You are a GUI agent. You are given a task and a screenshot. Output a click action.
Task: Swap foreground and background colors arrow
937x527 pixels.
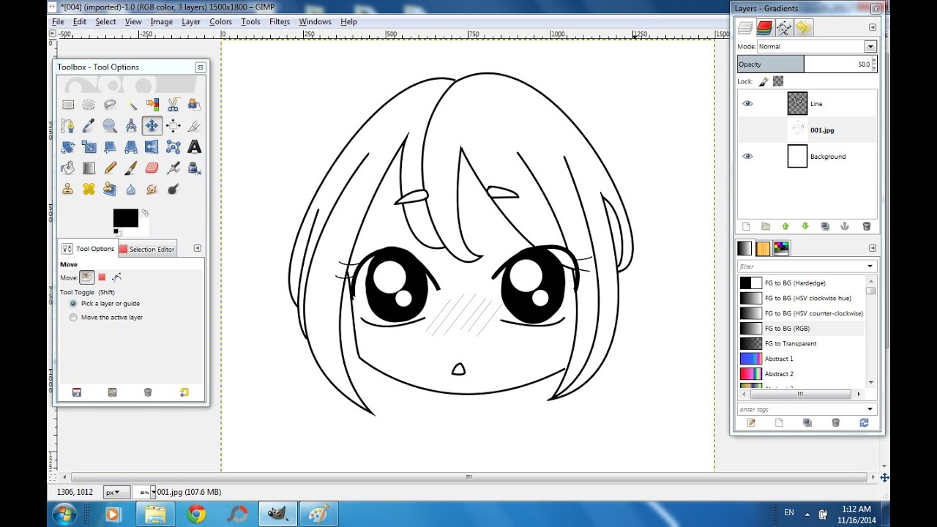coord(145,213)
